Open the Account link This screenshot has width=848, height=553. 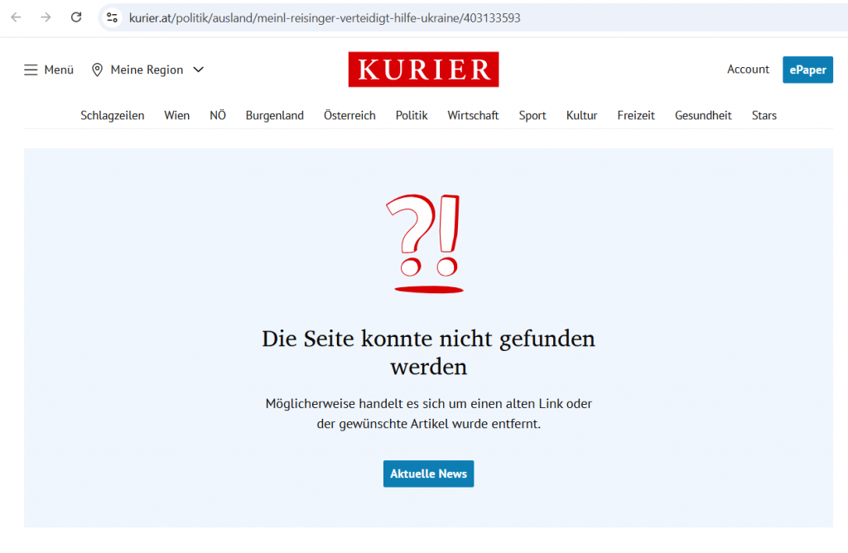click(x=748, y=70)
